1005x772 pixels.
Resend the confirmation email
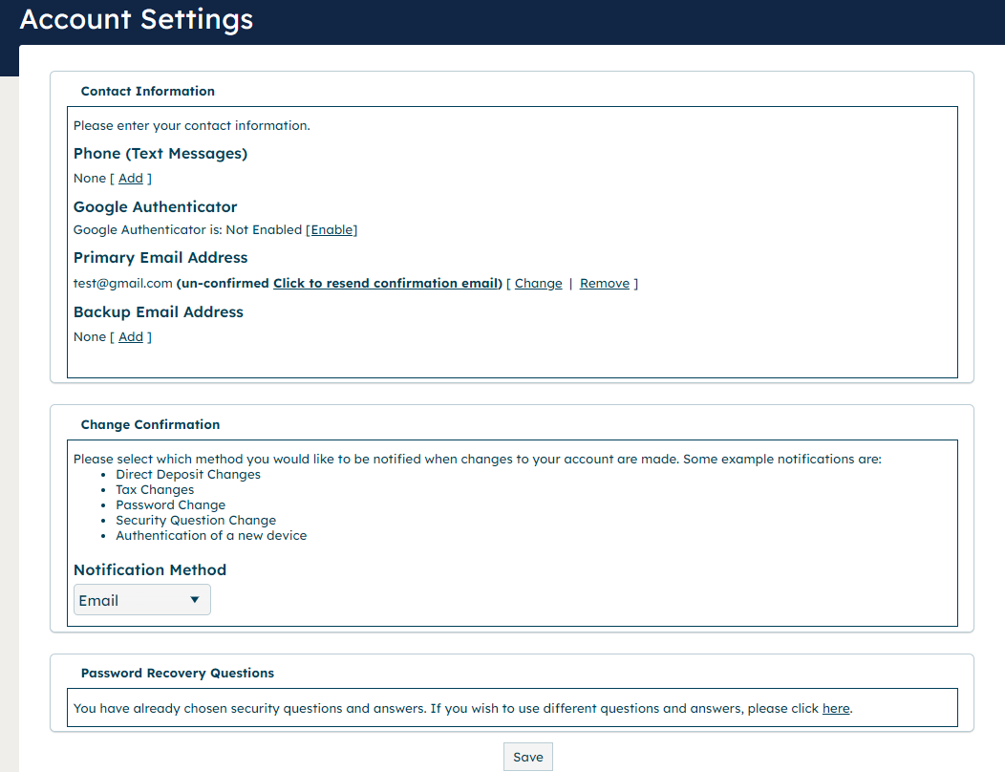click(386, 284)
